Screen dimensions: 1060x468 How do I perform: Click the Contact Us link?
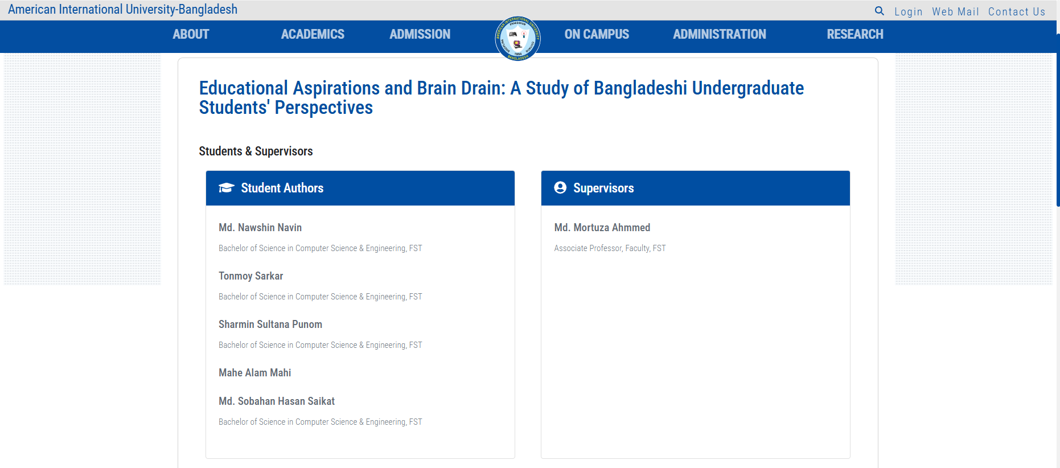tap(1017, 11)
